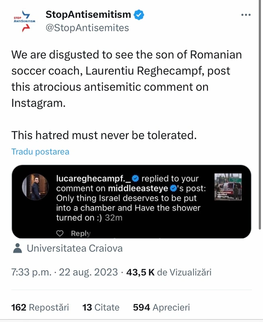Open the three-dot more options menu
This screenshot has height=322, width=263.
point(246,15)
